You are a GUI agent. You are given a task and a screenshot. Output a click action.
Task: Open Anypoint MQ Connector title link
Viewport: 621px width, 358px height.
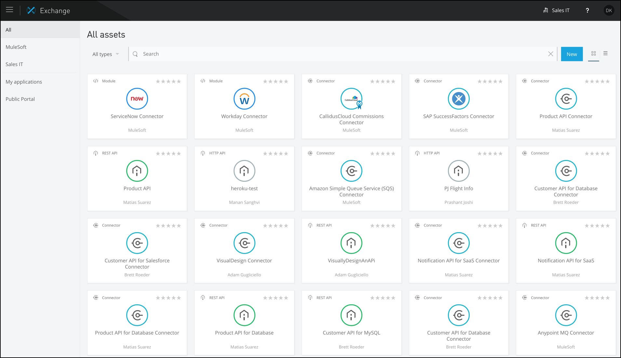pyautogui.click(x=566, y=333)
